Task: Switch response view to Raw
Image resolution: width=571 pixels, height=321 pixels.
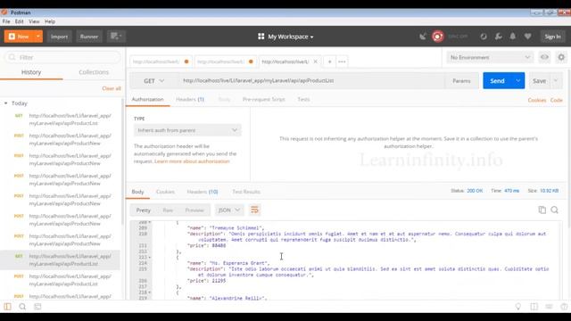Action: (x=168, y=210)
